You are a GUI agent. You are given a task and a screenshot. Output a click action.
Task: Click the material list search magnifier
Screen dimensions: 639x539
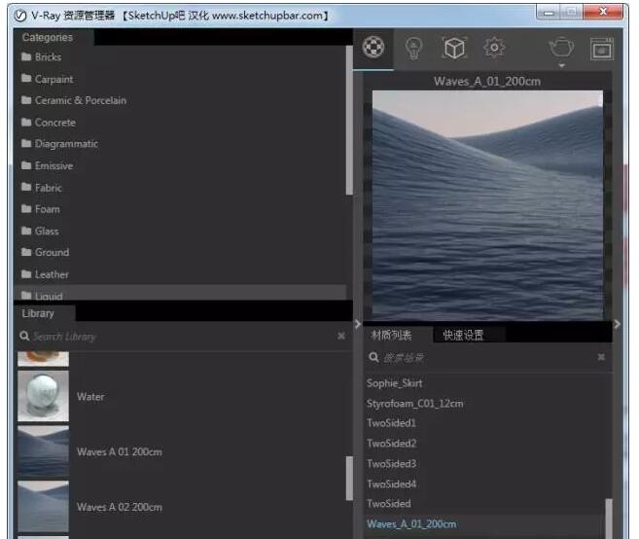373,357
